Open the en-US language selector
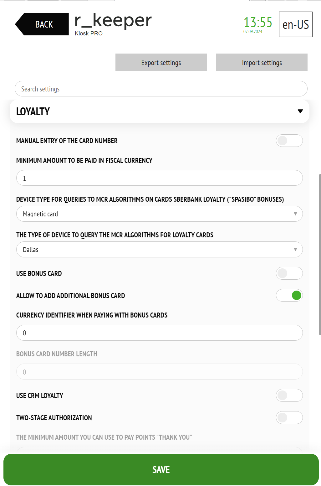321x486 pixels. tap(296, 24)
